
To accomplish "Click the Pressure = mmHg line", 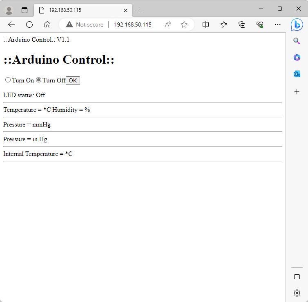I will pos(27,124).
